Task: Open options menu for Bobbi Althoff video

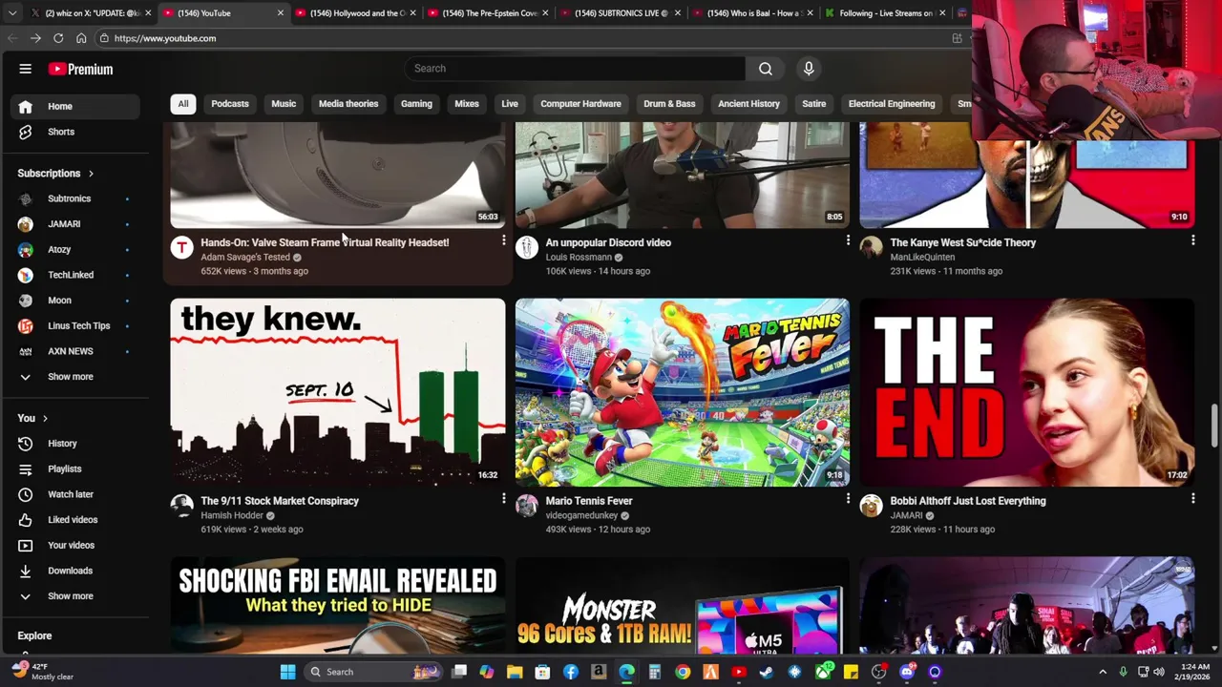Action: tap(1192, 499)
